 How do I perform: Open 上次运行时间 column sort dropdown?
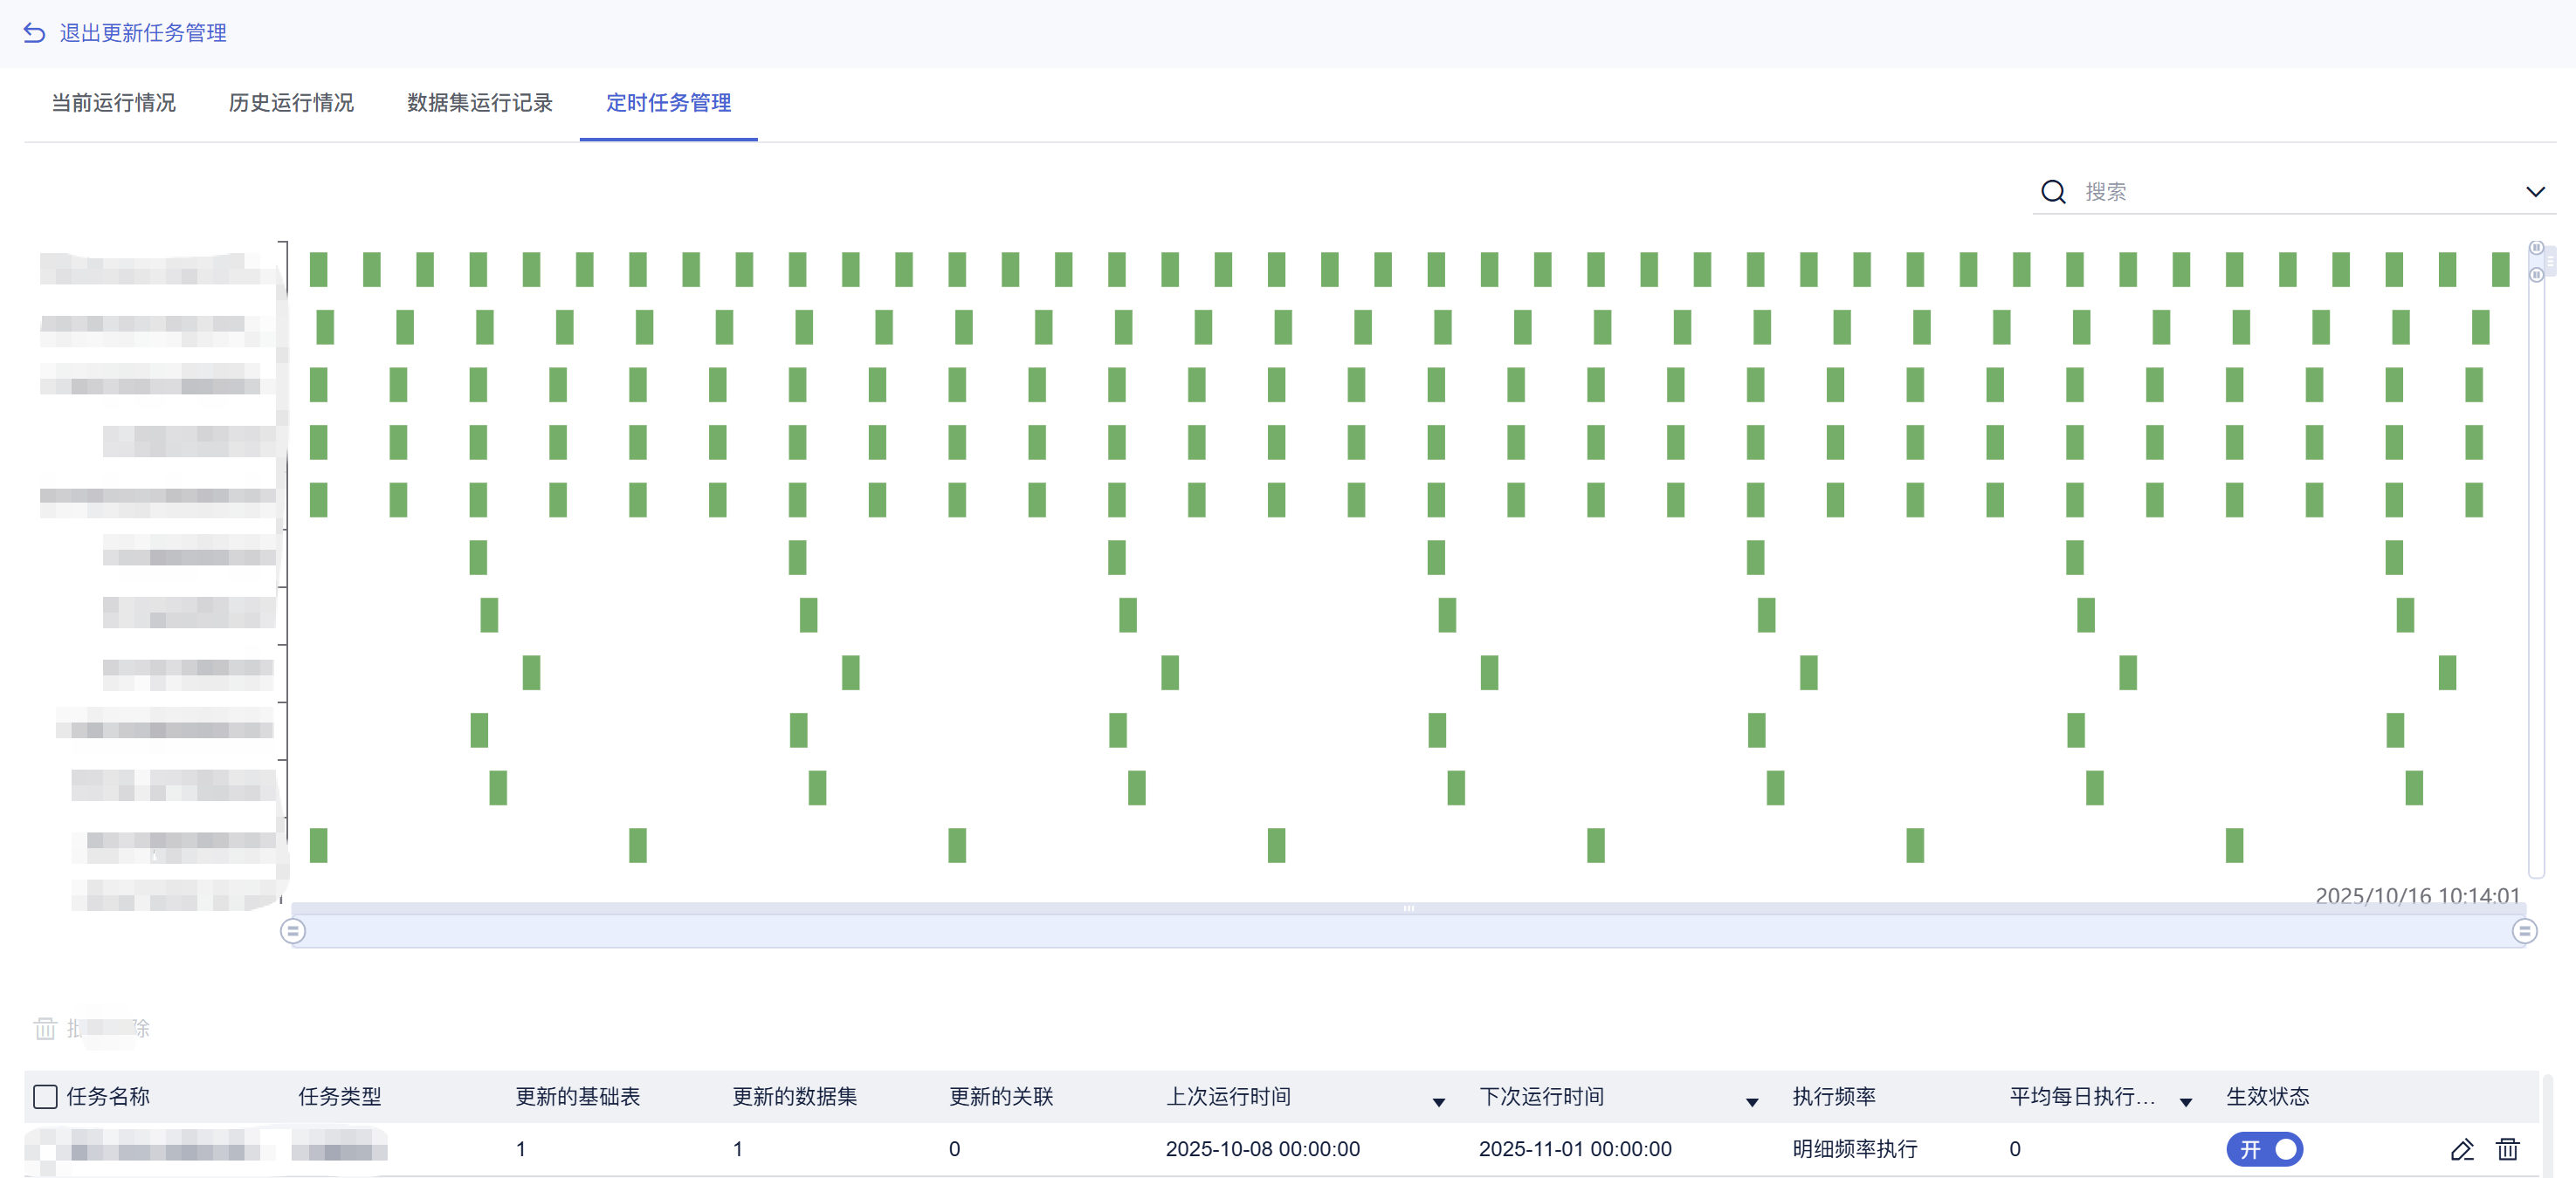coord(1438,1101)
